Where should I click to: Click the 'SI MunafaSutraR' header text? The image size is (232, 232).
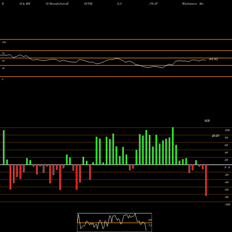coord(57,4)
